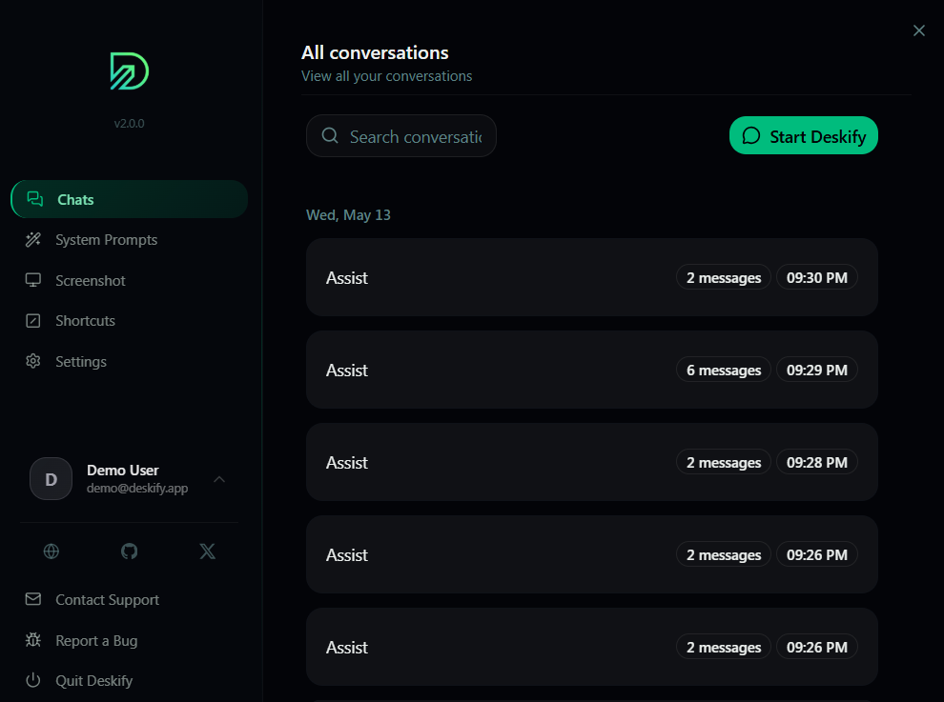
Task: Open the Assist conversation from 09:30 PM
Action: click(x=592, y=277)
